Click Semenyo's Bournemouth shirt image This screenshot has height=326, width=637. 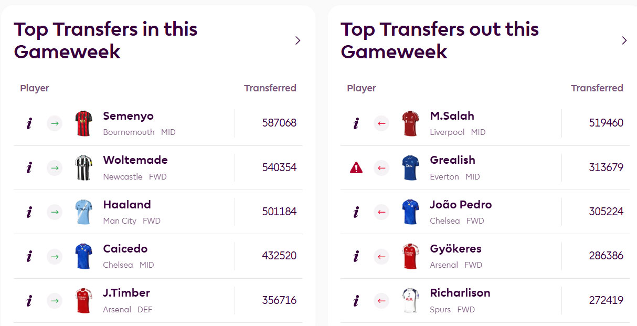pyautogui.click(x=83, y=123)
